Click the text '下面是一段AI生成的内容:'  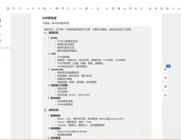pyautogui.click(x=56, y=23)
